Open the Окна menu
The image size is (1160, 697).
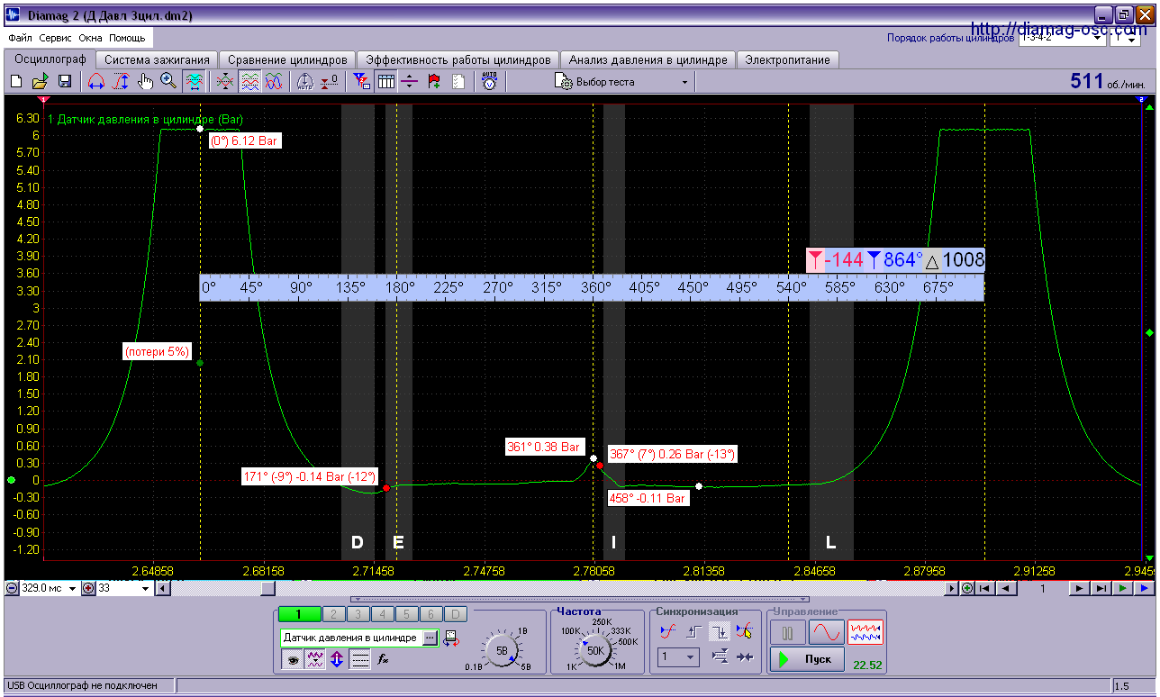[90, 39]
